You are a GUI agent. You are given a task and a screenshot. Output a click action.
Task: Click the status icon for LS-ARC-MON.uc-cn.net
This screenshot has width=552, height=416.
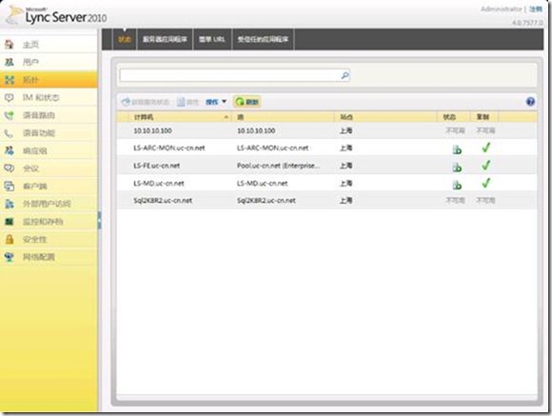coord(457,149)
